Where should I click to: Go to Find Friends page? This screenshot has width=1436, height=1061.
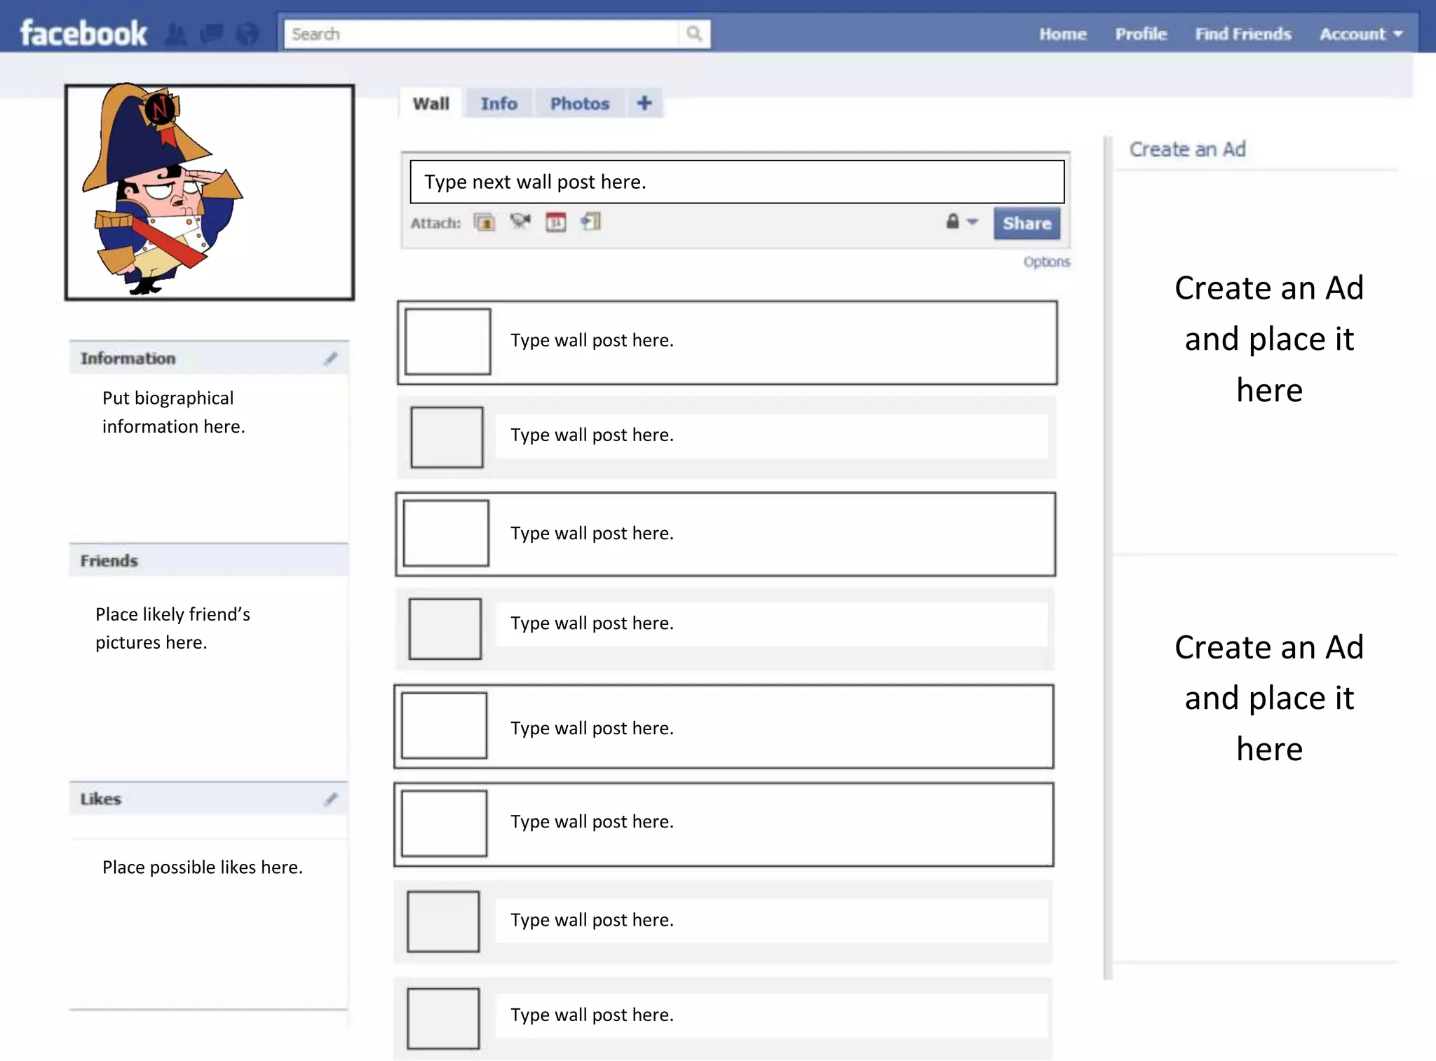[x=1242, y=34]
